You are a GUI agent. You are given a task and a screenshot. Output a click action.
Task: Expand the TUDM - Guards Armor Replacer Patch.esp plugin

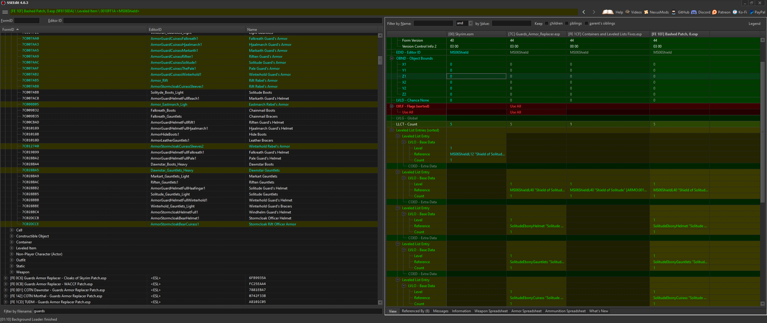[6, 302]
